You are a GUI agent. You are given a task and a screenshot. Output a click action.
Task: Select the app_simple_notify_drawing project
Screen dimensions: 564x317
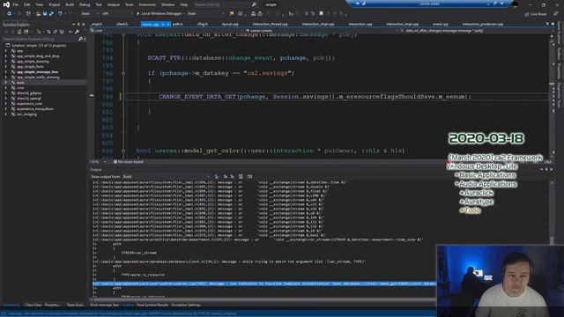(x=38, y=77)
